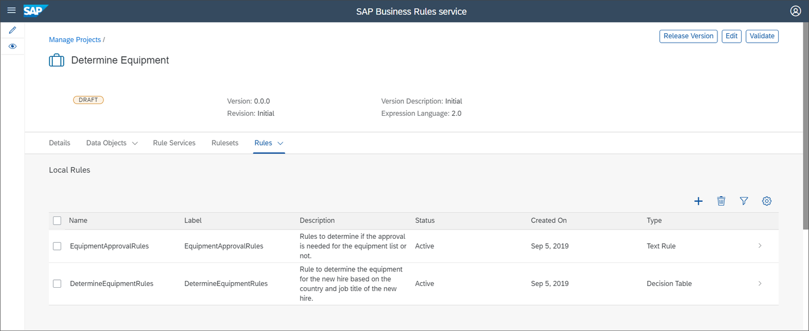Screen dimensions: 809x331
Task: Click the briefcase project icon
Action: pyautogui.click(x=56, y=60)
